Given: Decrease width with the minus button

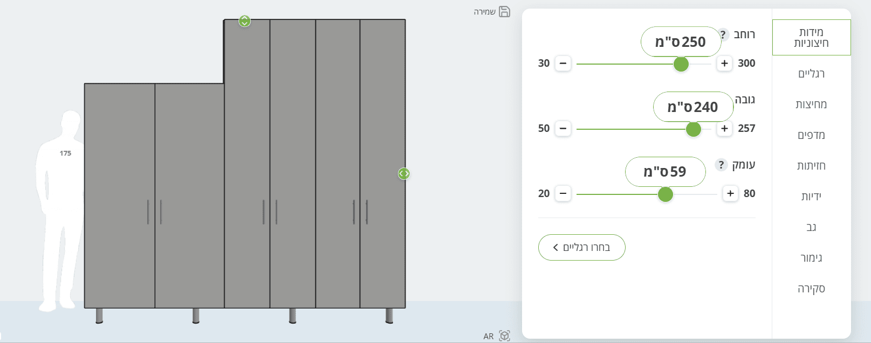Looking at the screenshot, I should coord(563,64).
